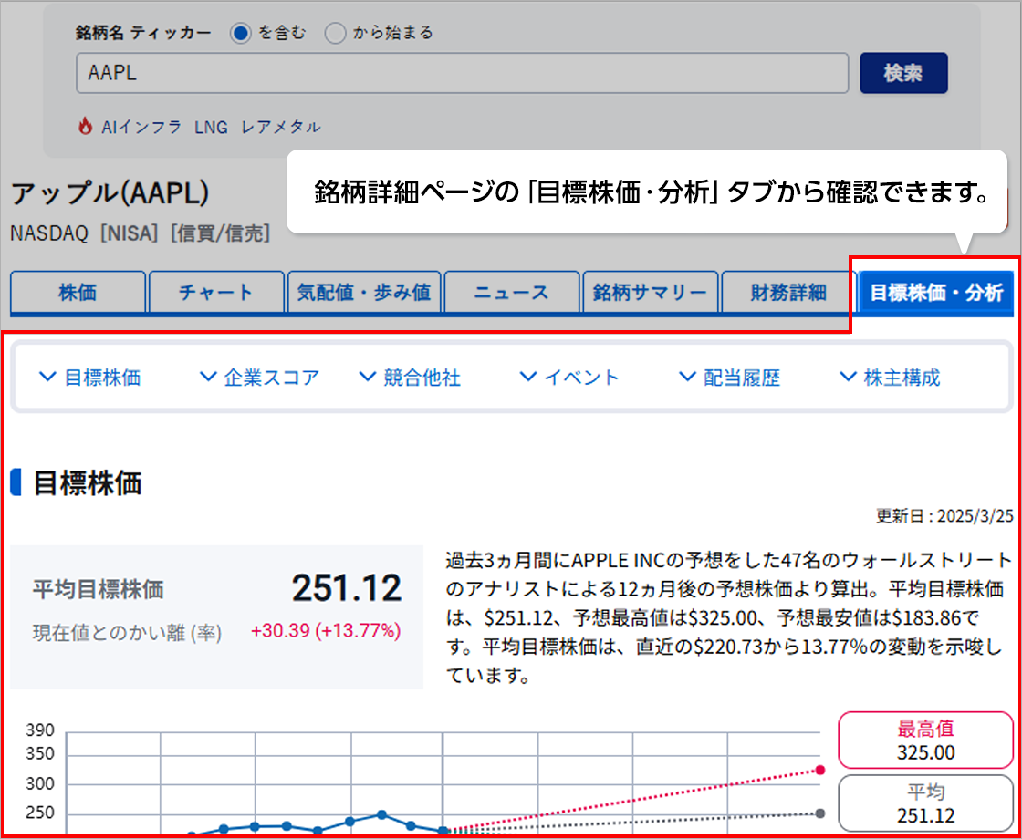Screen dimensions: 1022x839
Task: Click the average target price 251.12 value
Action: tap(346, 589)
